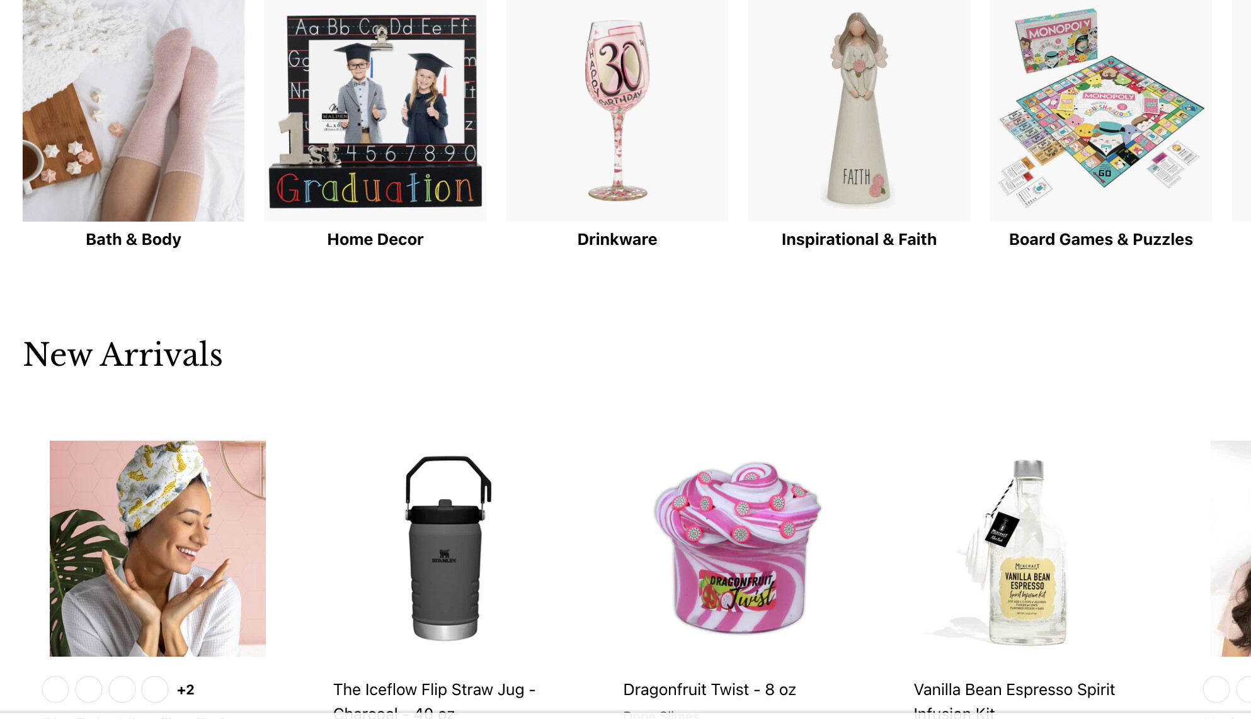
Task: Open the Board Games & Puzzles Monopoly image
Action: click(1101, 111)
